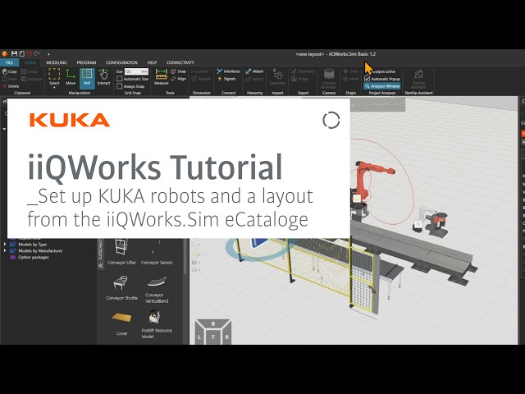525x394 pixels.
Task: Click the Group button in Clipboard
Action: pos(30,71)
